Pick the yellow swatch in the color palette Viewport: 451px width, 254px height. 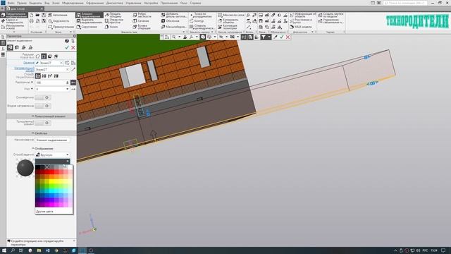[x=51, y=181]
